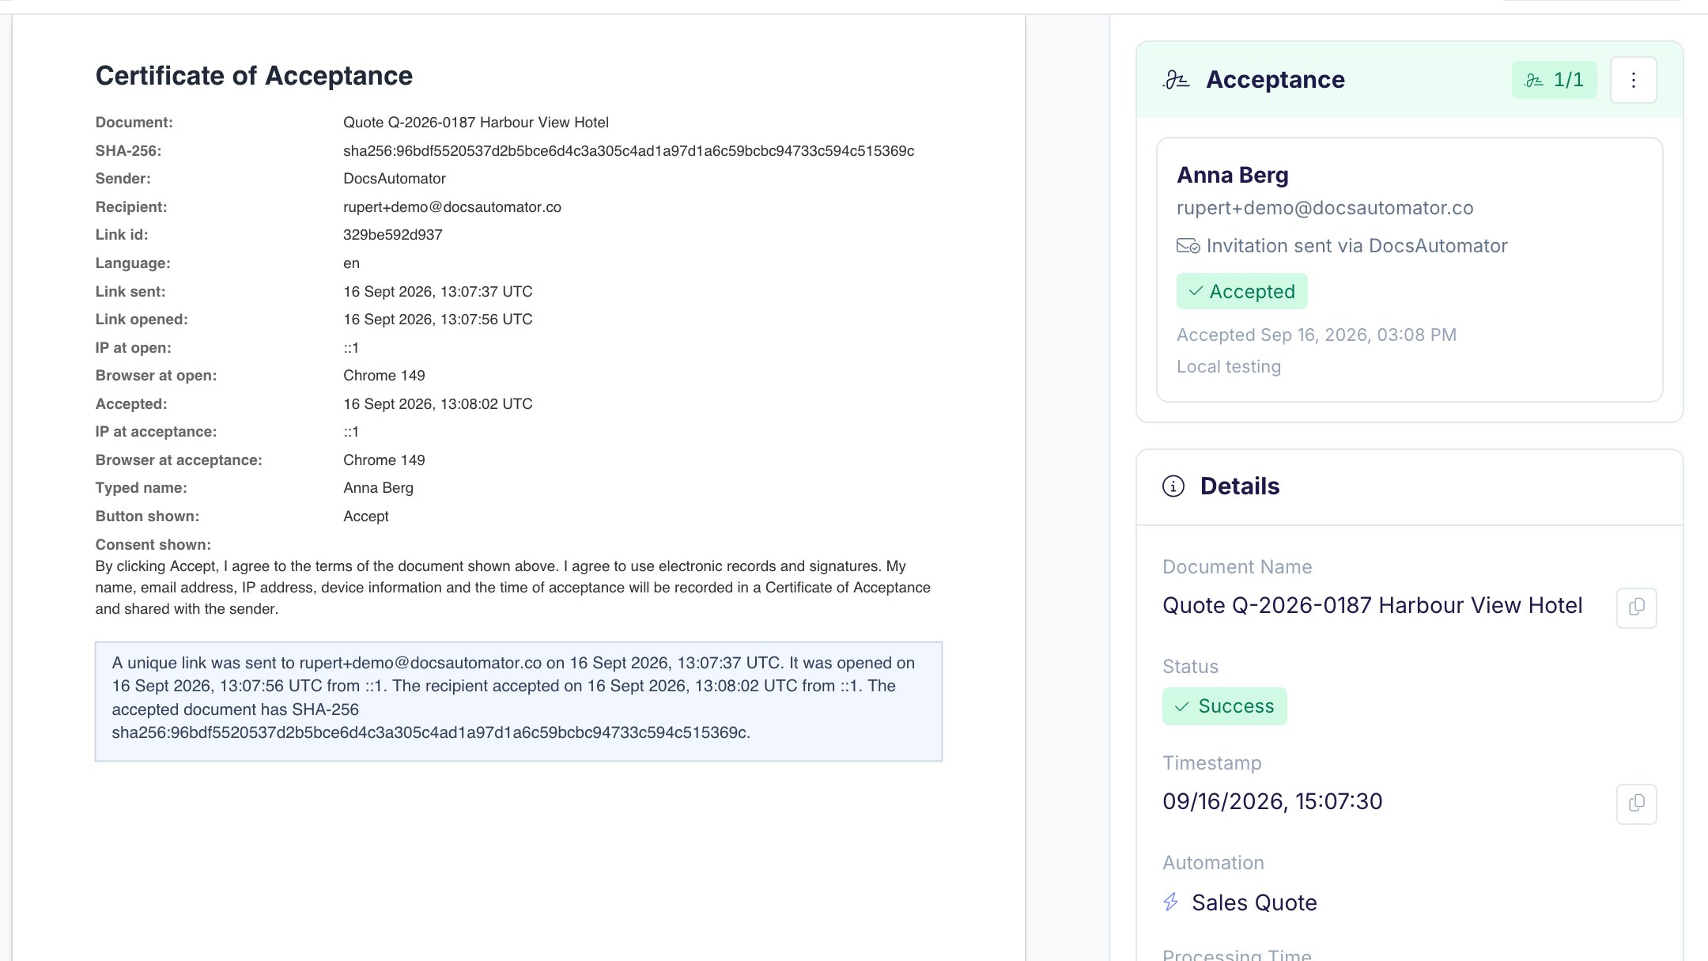1708x961 pixels.
Task: Select the SHA-256 hash value in certificate table
Action: pyautogui.click(x=629, y=151)
